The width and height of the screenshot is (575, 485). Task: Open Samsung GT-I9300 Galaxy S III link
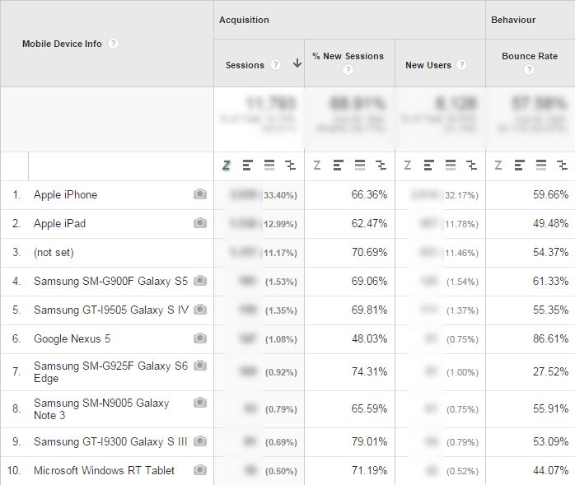click(110, 441)
